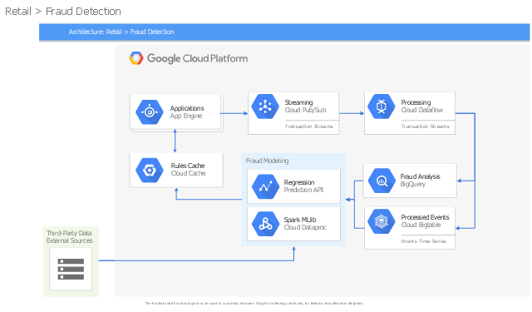Select the Cloud Dataproc Spark MLlib icon
The image size is (532, 312).
pyautogui.click(x=265, y=224)
